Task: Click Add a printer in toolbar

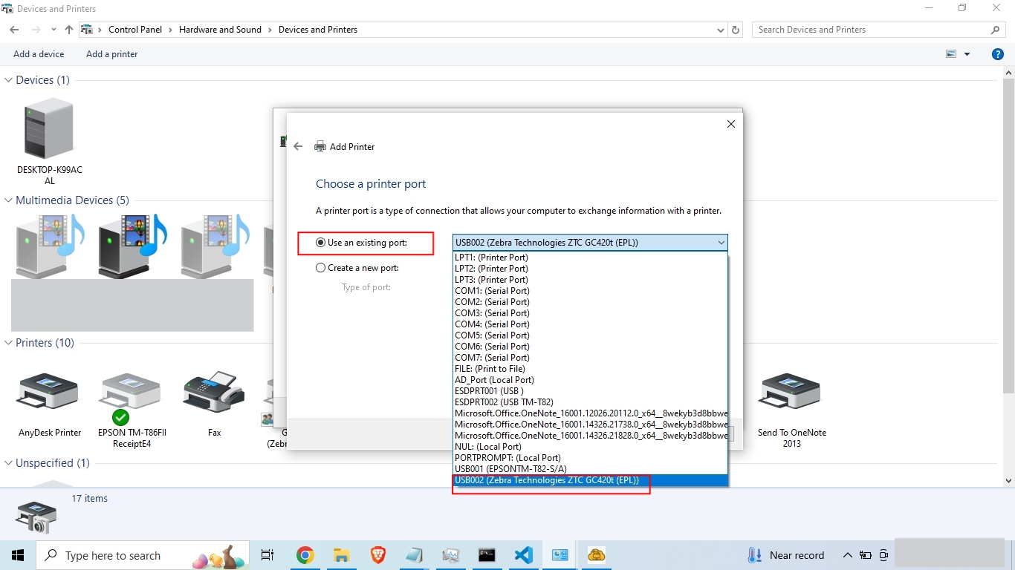Action: click(x=112, y=54)
